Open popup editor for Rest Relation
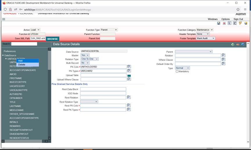 click(x=129, y=97)
